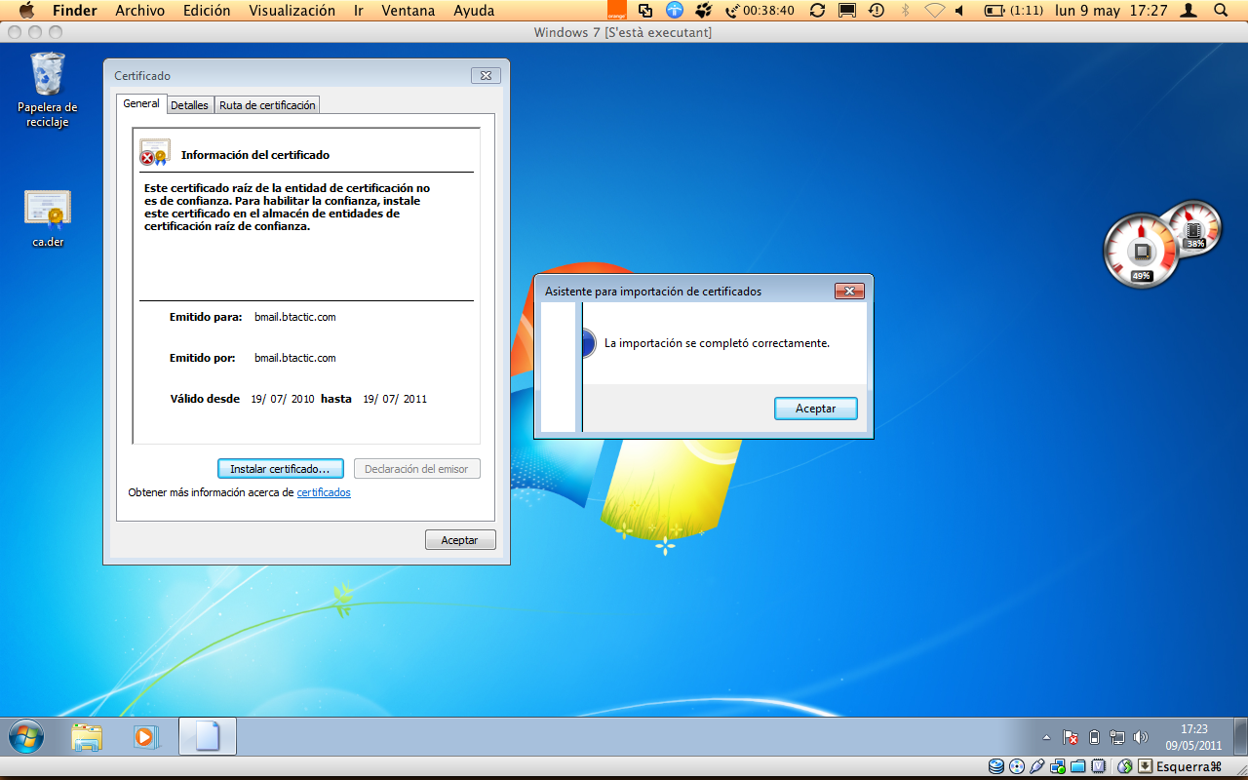Click the phone call timer 00:38:40
The width and height of the screenshot is (1248, 780).
[x=760, y=11]
